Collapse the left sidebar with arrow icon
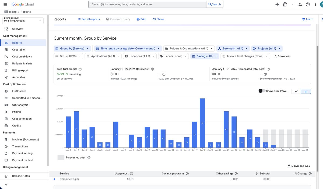323x189 pixels. (x=6, y=185)
